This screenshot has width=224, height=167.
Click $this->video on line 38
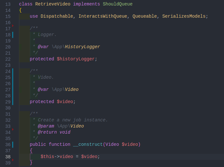coord(57,157)
